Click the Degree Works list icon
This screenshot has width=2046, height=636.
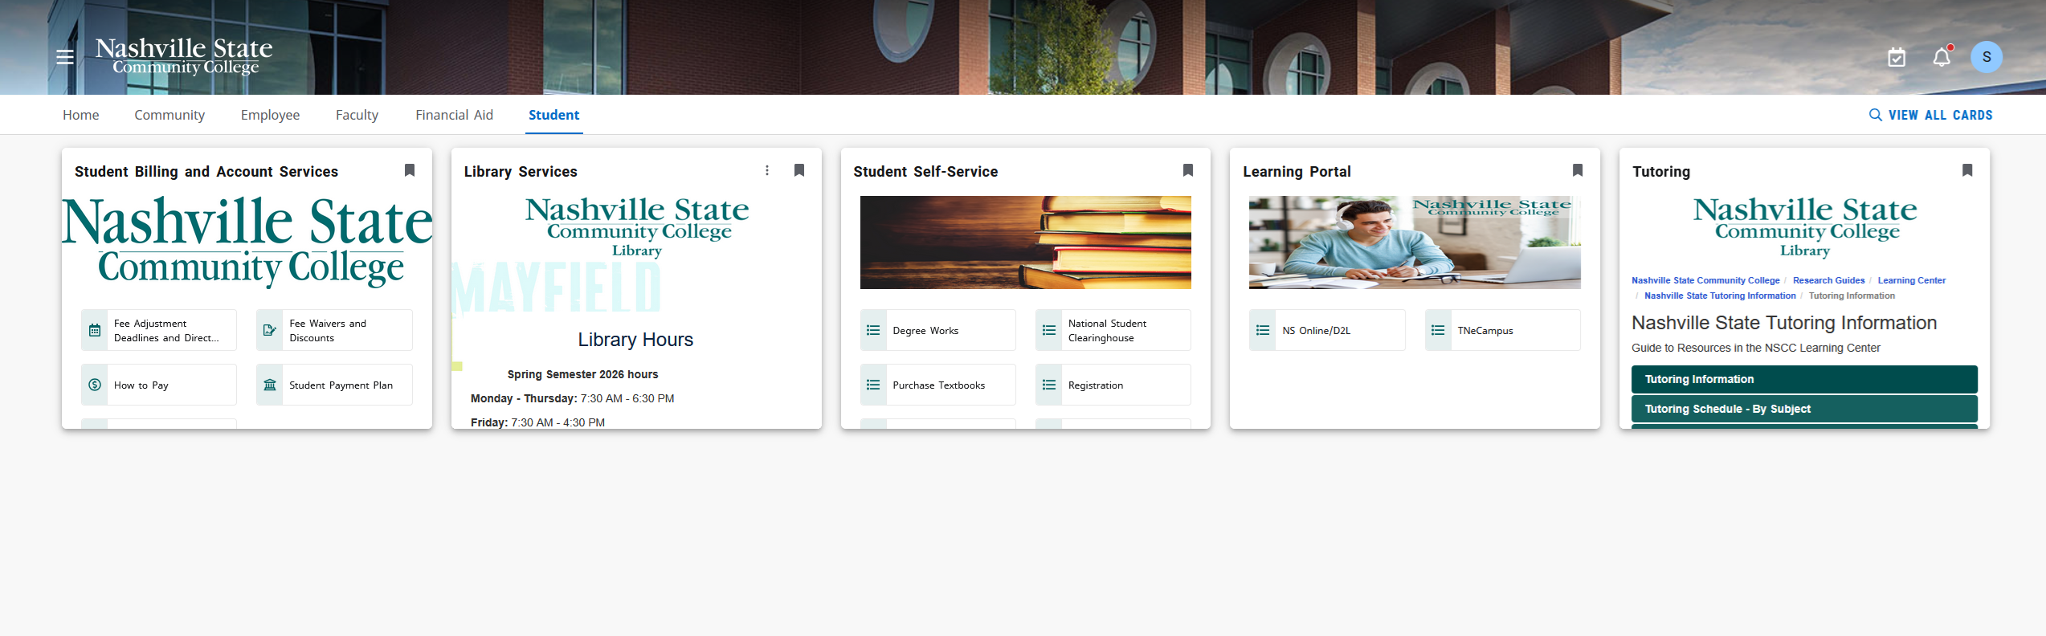[x=873, y=330]
